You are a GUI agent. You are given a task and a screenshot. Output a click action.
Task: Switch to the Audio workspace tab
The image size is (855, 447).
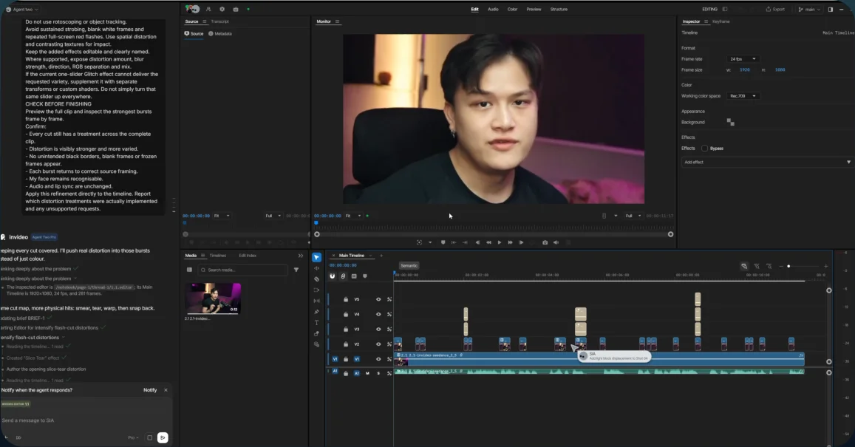coord(493,10)
